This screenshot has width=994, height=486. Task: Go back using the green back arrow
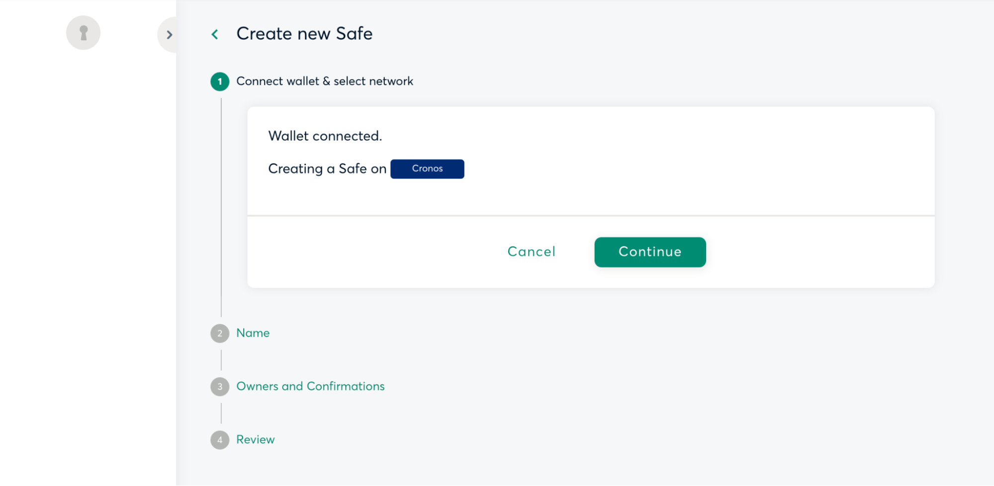click(x=215, y=34)
